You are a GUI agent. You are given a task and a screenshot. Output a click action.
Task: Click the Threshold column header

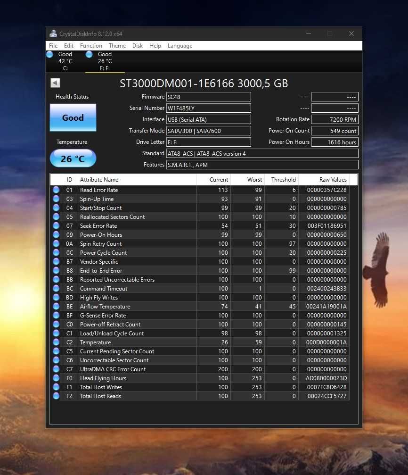click(281, 180)
